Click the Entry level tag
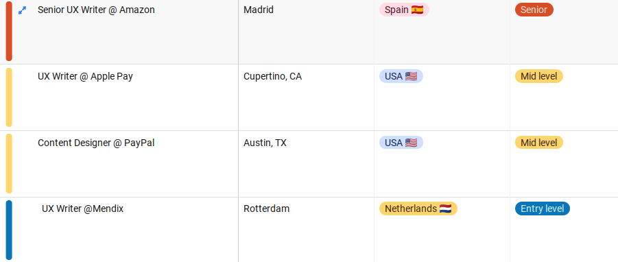 (x=543, y=209)
